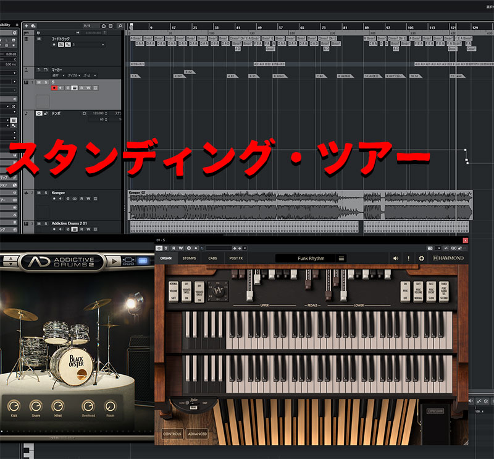Enable record on track S
Screen dimensions: 494x459
click(x=54, y=88)
